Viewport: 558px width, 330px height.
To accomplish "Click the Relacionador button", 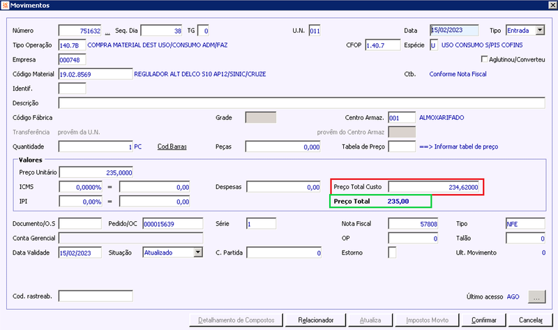I will 316,320.
